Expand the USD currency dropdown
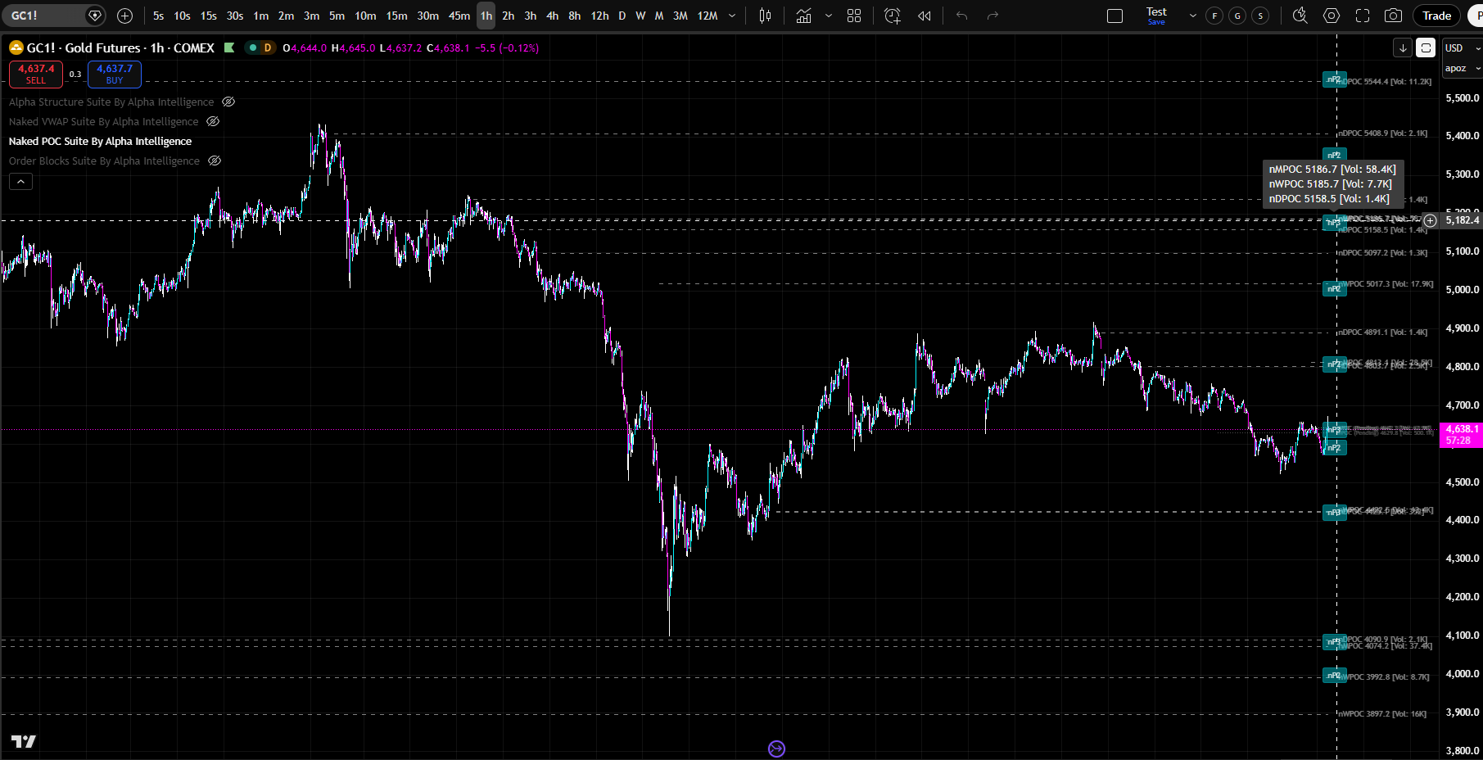This screenshot has height=760, width=1483. (1462, 48)
